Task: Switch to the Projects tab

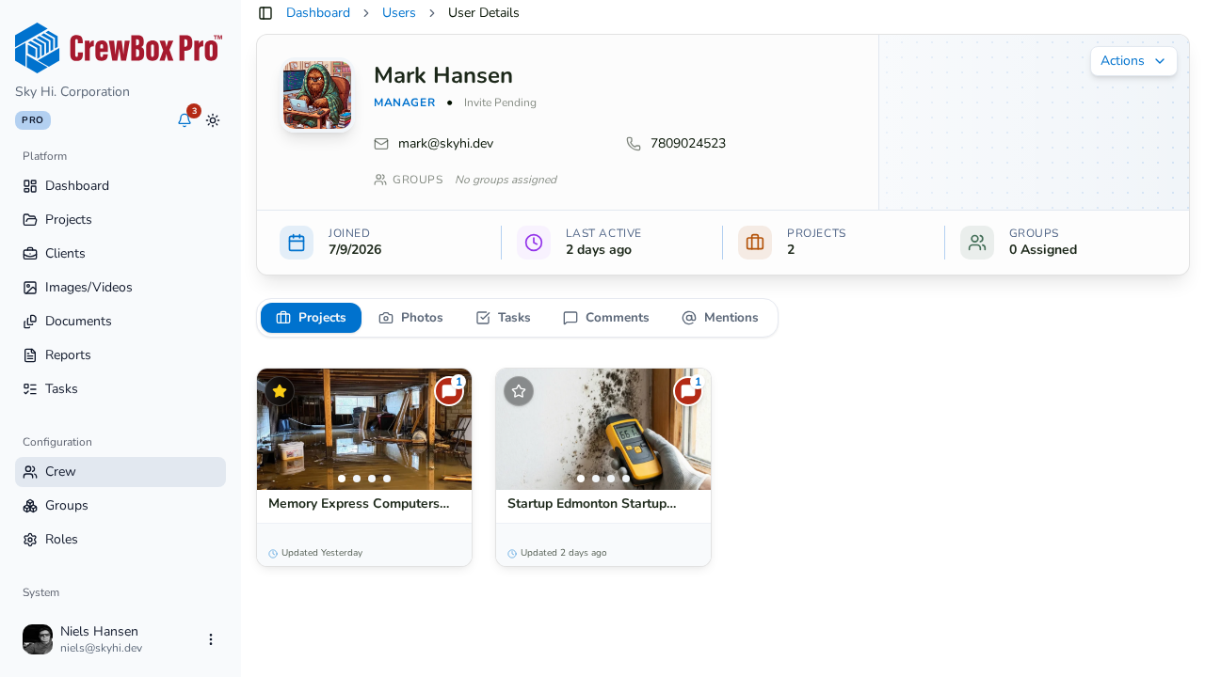Action: 311,318
